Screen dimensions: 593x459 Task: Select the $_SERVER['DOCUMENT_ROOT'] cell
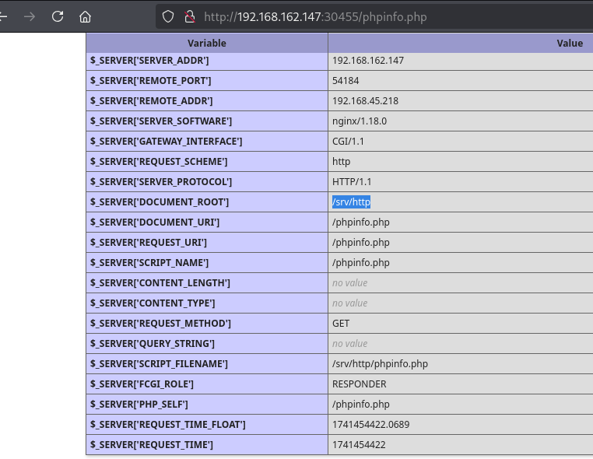click(207, 202)
